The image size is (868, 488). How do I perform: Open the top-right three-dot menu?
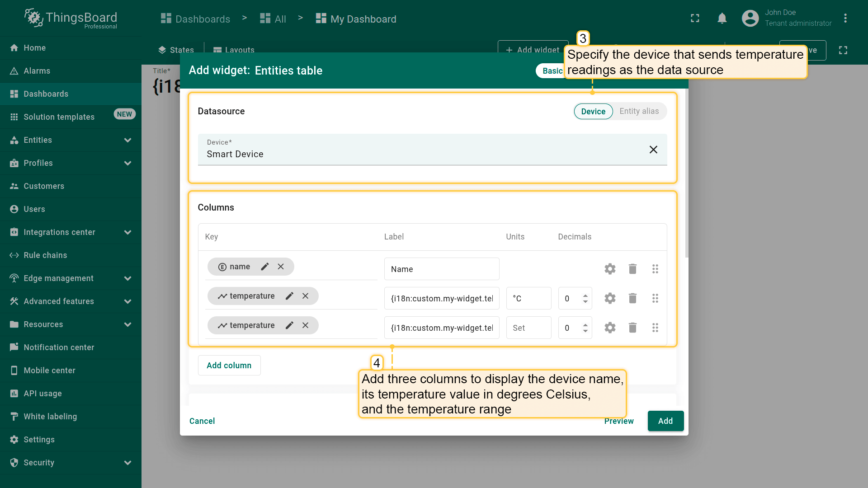(x=845, y=18)
